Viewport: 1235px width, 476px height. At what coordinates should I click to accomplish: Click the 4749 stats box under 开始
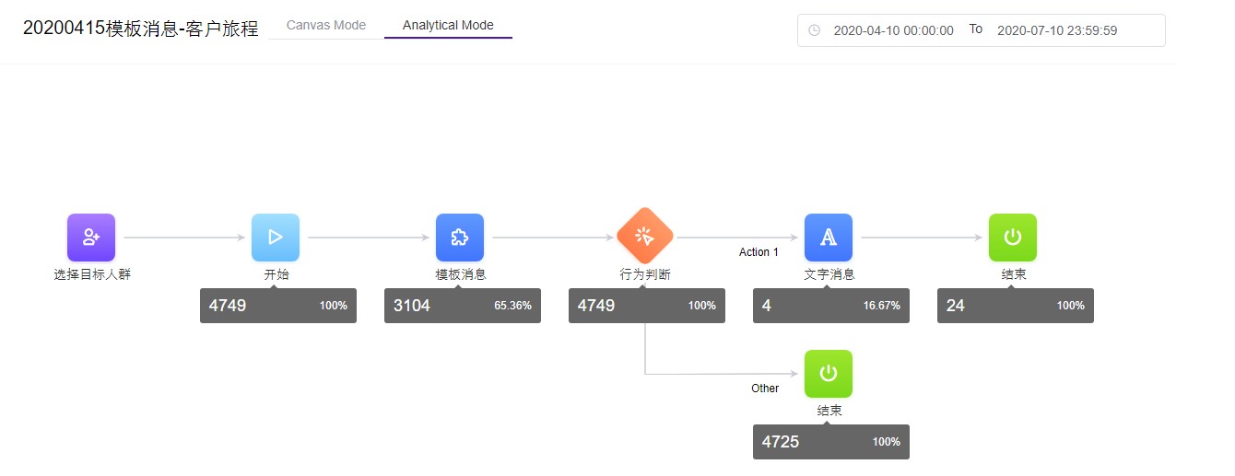(278, 306)
